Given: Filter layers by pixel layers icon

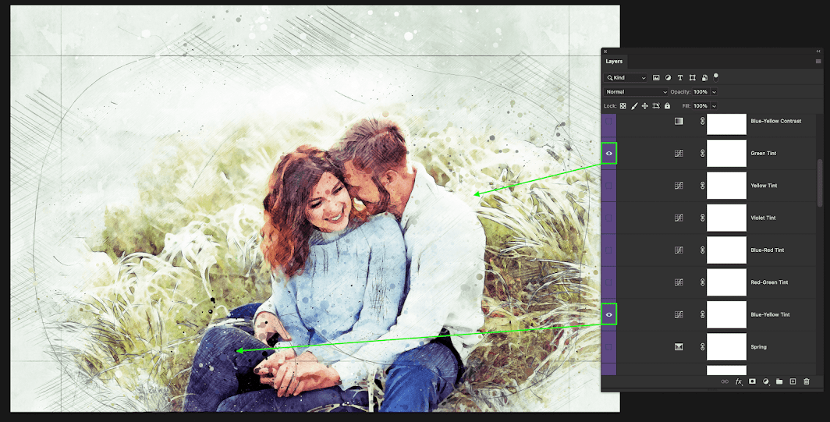Looking at the screenshot, I should [656, 78].
